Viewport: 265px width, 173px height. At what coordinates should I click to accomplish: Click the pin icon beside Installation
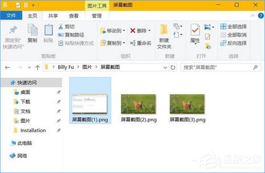pos(59,130)
